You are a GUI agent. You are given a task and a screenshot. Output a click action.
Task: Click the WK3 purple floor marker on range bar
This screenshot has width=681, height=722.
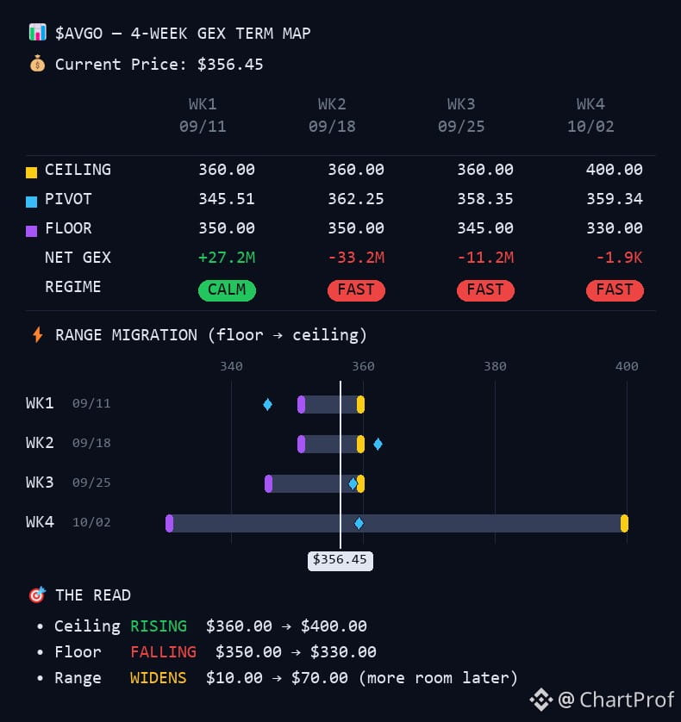(269, 484)
